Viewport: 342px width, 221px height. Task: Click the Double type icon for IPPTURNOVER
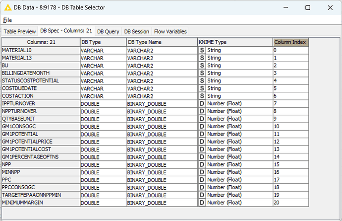(202, 103)
